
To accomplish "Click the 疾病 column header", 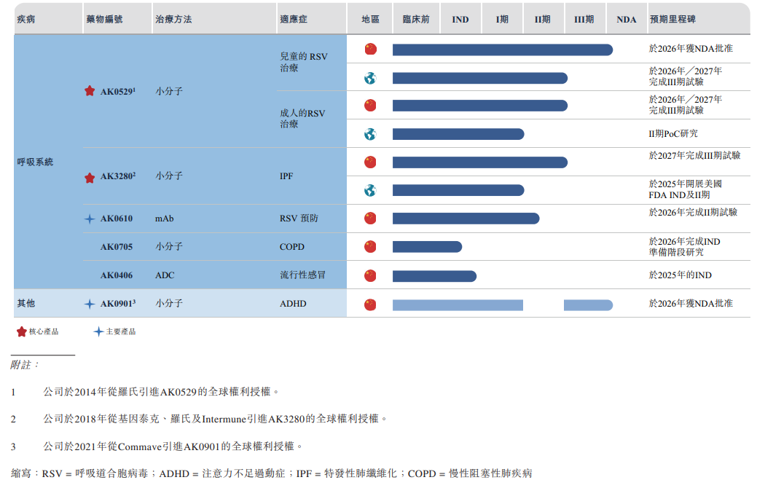I will tap(26, 19).
